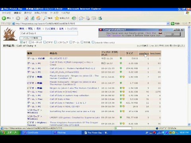Download icon for Modern Paintball Mod v1.2 row
The height and width of the screenshot is (143, 191).
click(121, 68)
